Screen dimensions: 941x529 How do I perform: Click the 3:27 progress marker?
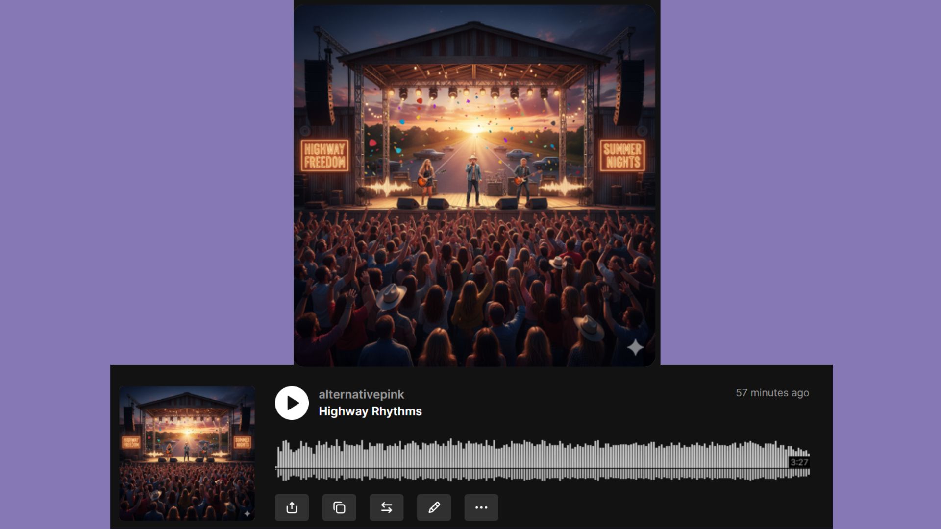(799, 462)
